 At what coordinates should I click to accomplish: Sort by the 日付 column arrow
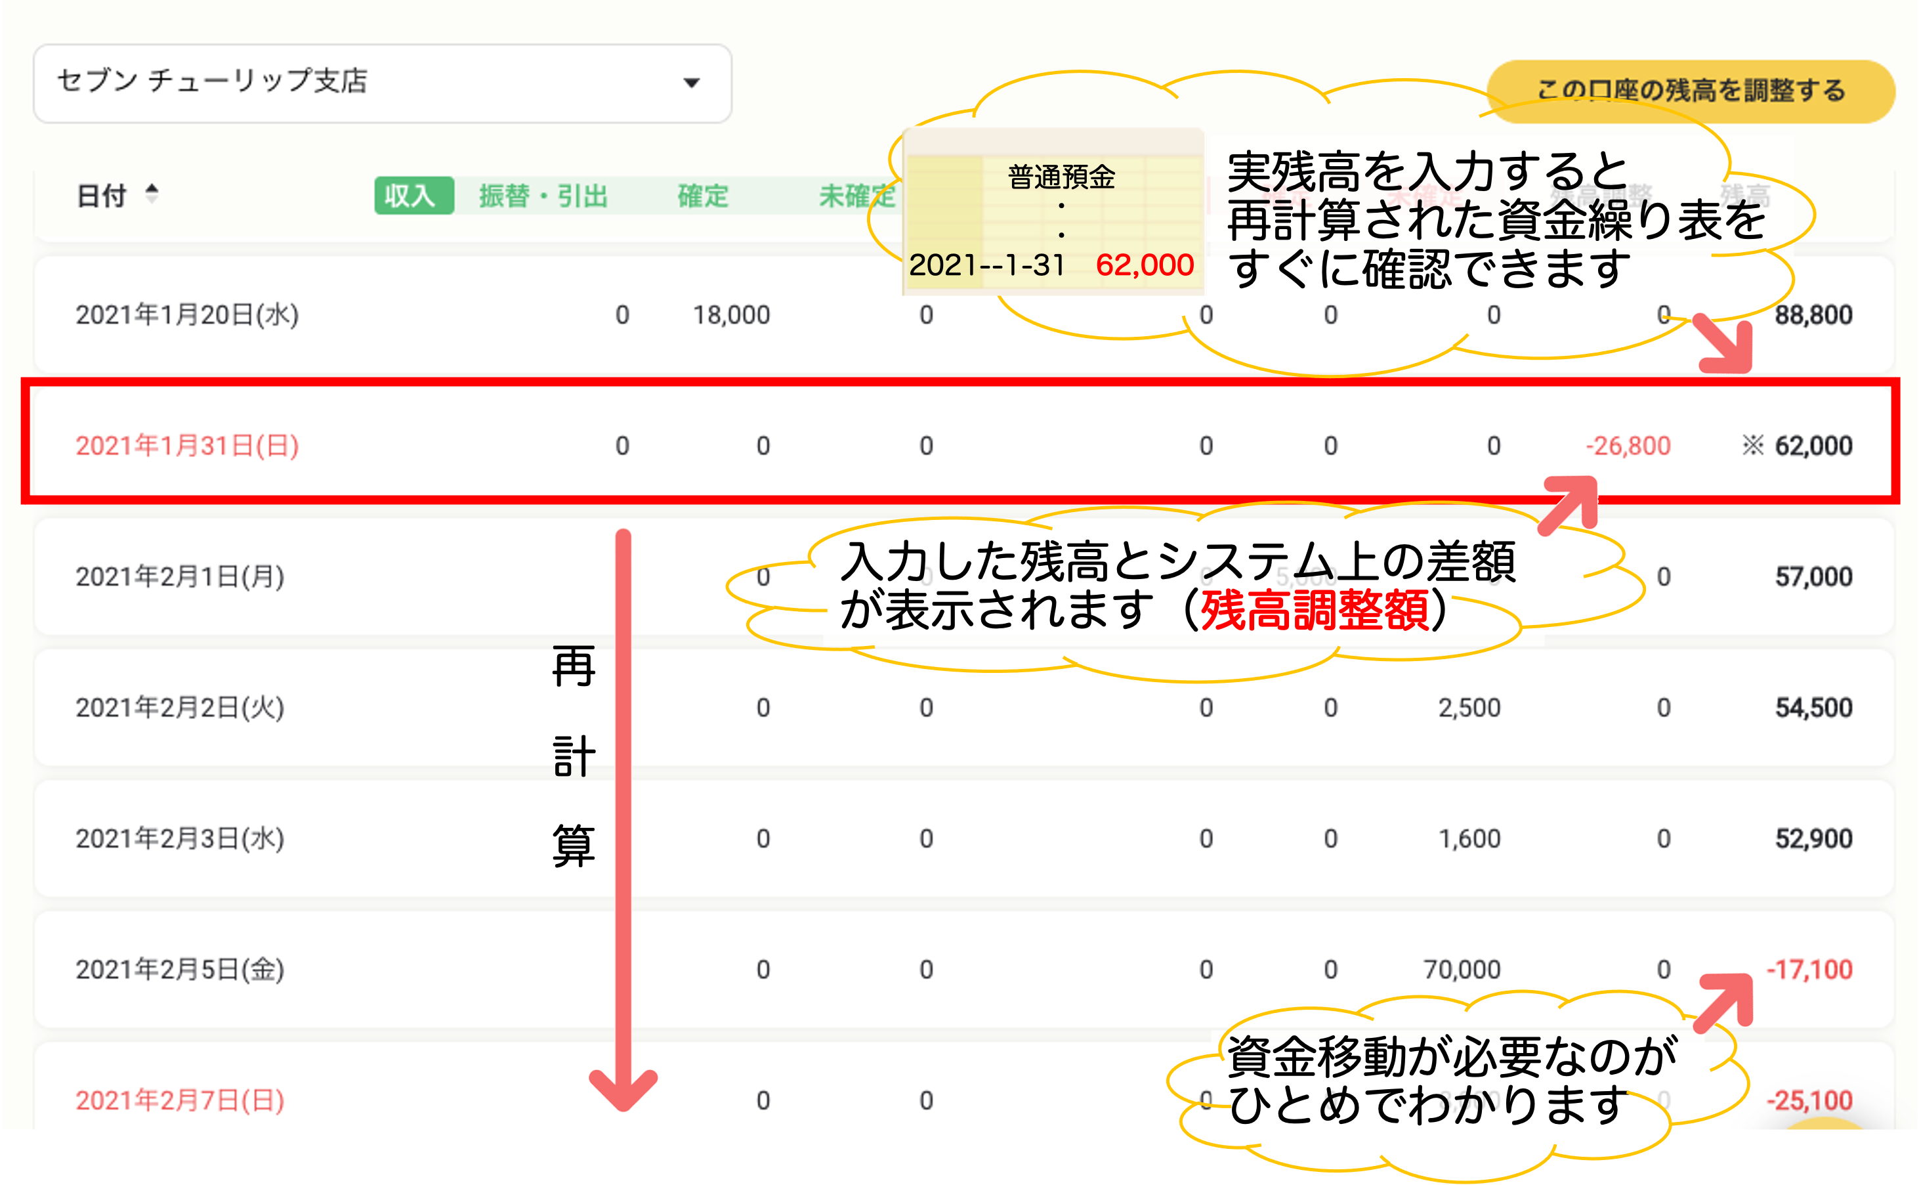[152, 194]
